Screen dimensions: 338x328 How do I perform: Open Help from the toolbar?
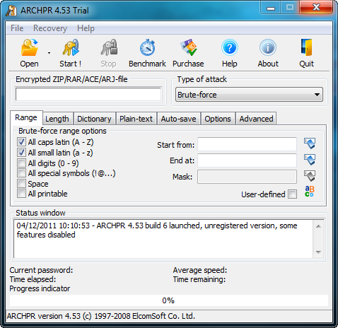(x=230, y=54)
